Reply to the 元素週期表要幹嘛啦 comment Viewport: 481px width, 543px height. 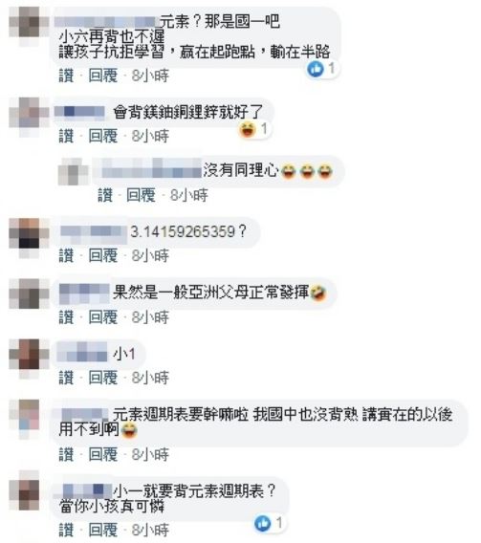pos(103,454)
